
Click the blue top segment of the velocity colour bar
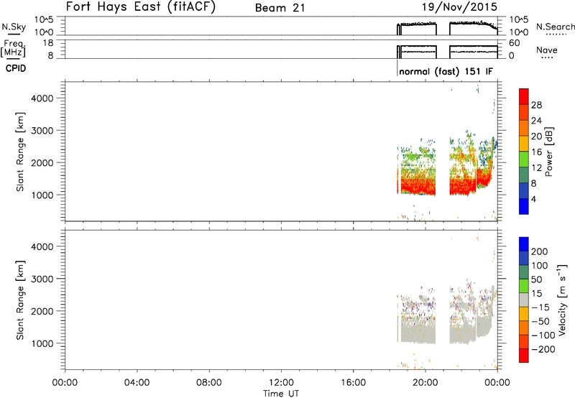[524, 244]
